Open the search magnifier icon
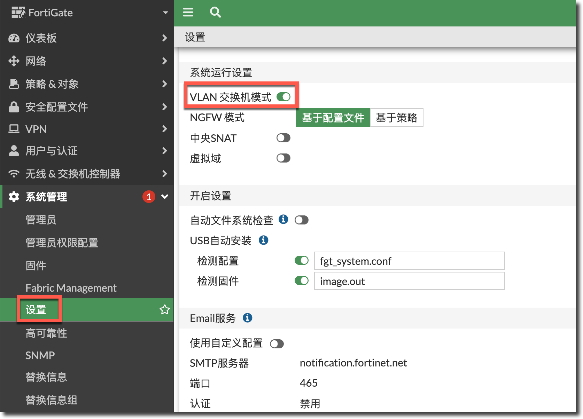Image resolution: width=583 pixels, height=419 pixels. 215,13
